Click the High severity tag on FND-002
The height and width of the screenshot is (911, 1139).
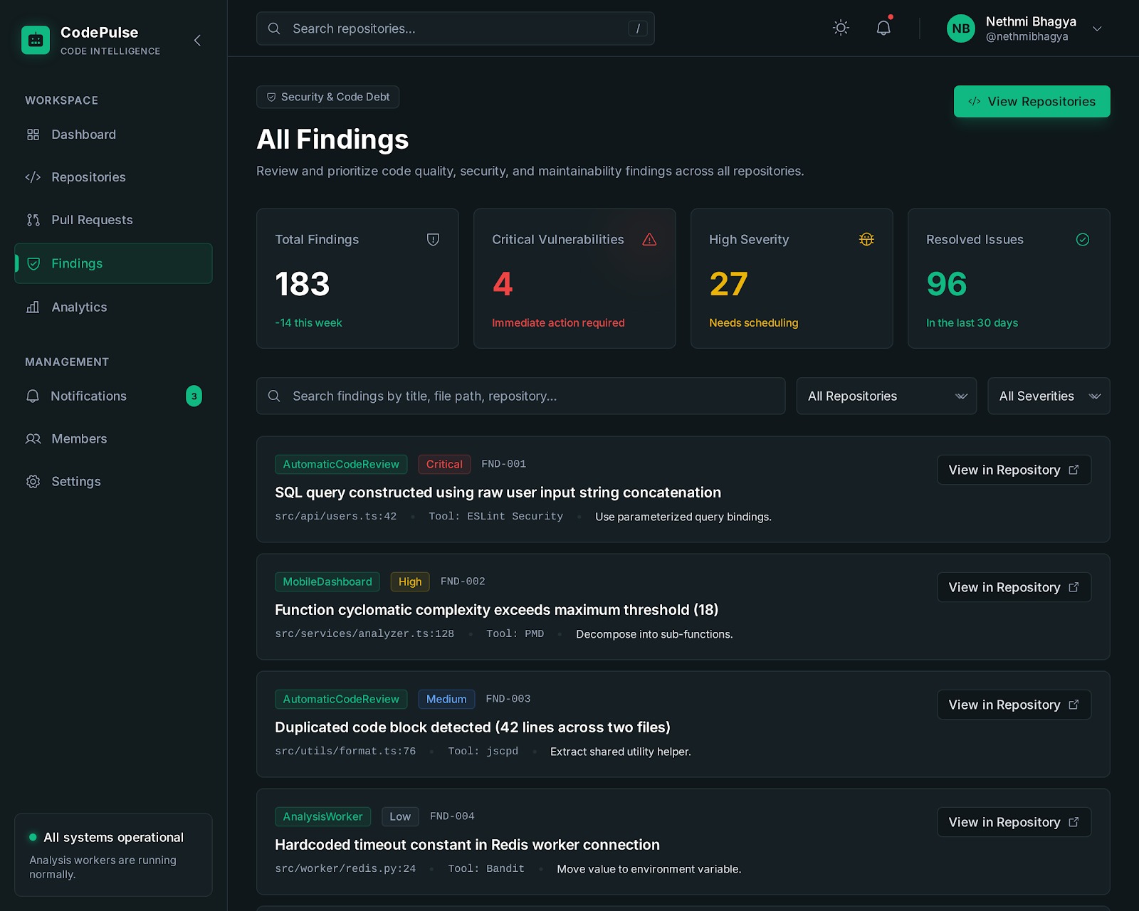pyautogui.click(x=410, y=581)
